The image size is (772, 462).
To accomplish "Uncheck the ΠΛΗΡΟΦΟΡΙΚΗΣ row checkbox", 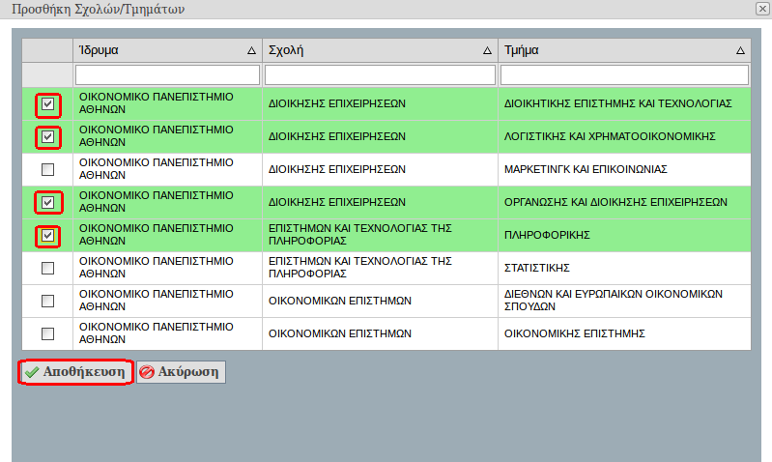I will [47, 236].
